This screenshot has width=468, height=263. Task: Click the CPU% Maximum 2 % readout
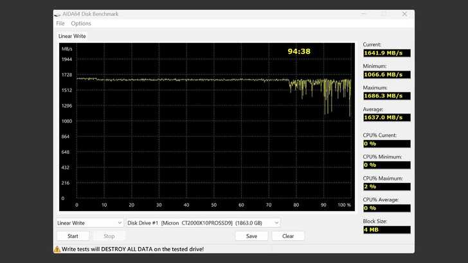386,187
